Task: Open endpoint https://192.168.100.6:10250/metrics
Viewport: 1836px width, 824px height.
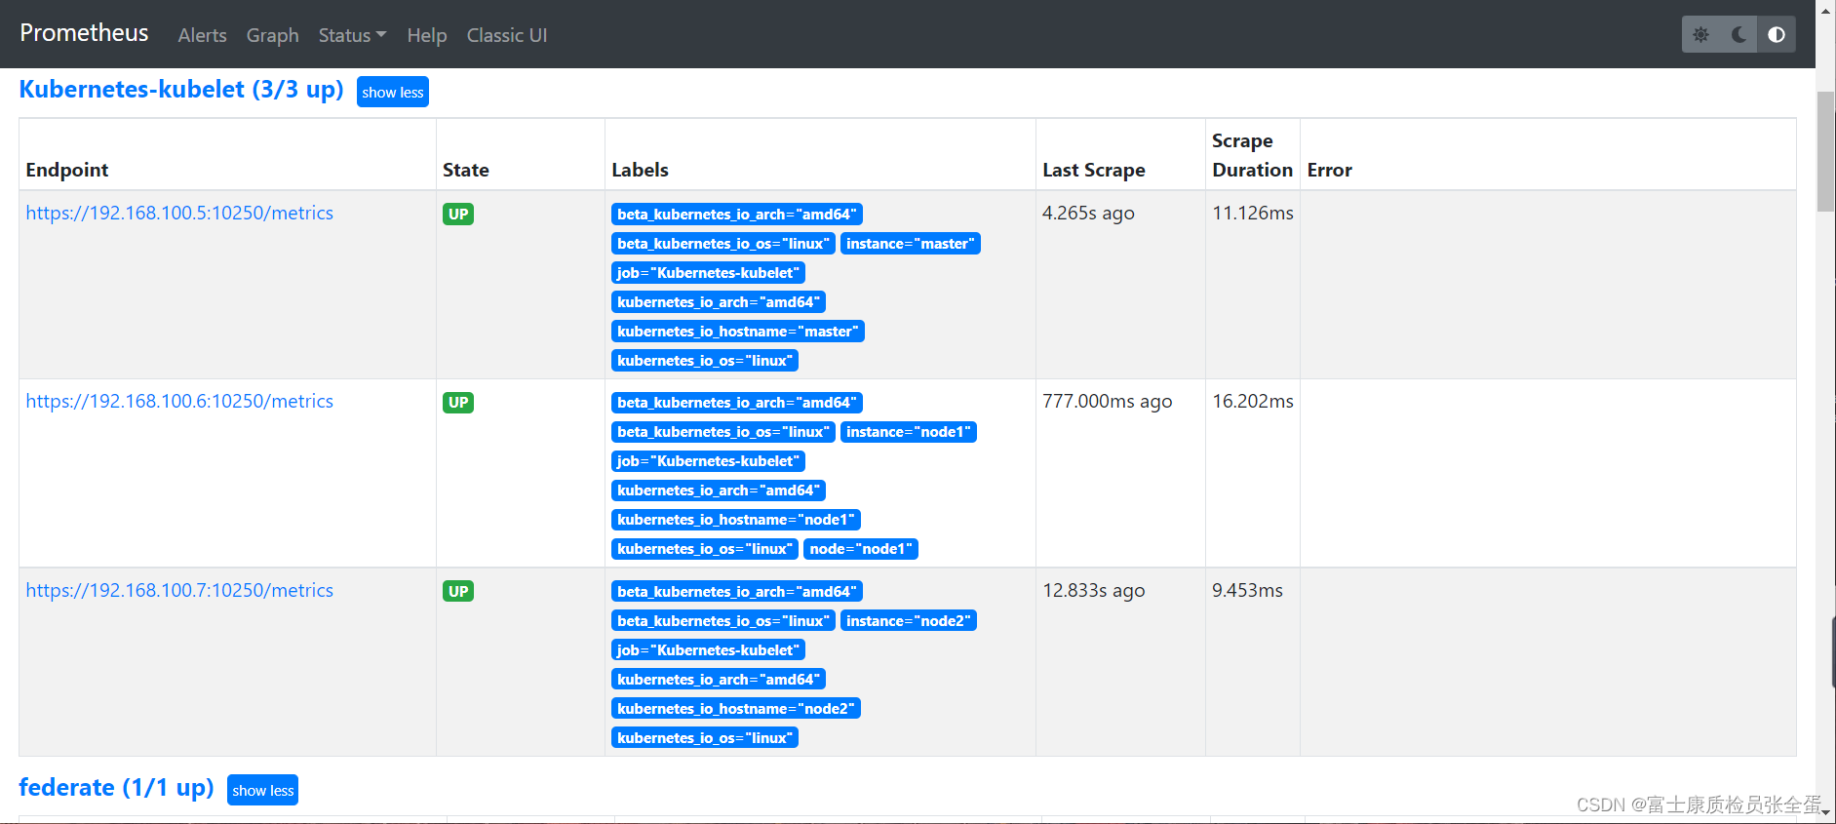Action: point(179,401)
